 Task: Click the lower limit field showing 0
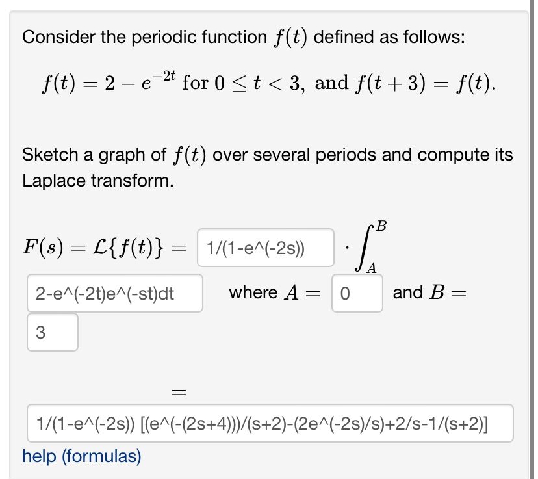coord(359,292)
